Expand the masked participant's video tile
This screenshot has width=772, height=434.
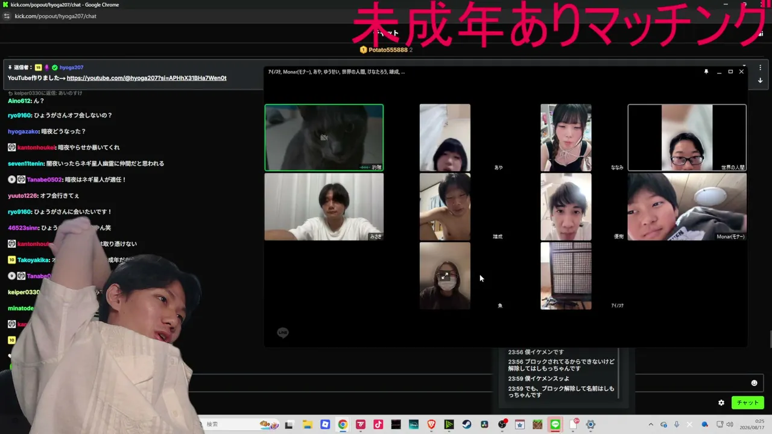tap(445, 275)
